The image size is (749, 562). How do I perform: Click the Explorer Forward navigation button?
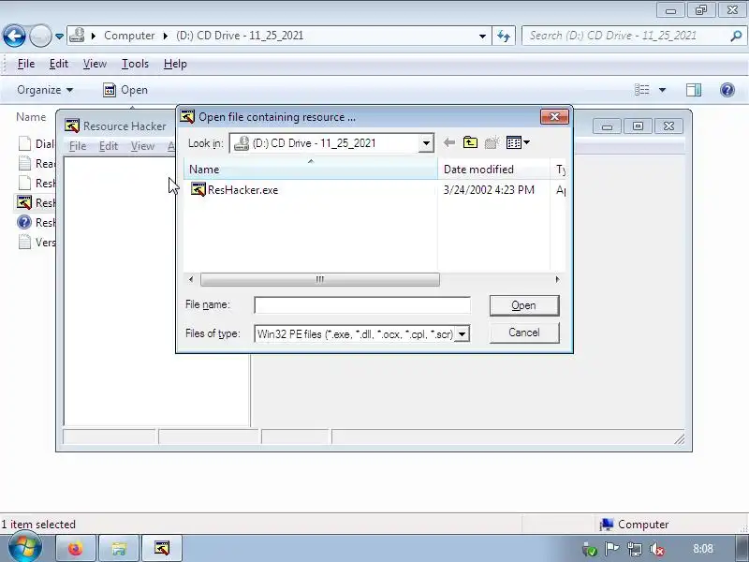click(40, 36)
